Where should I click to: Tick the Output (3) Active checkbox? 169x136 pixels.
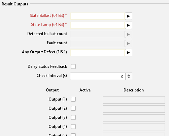tap(73, 117)
